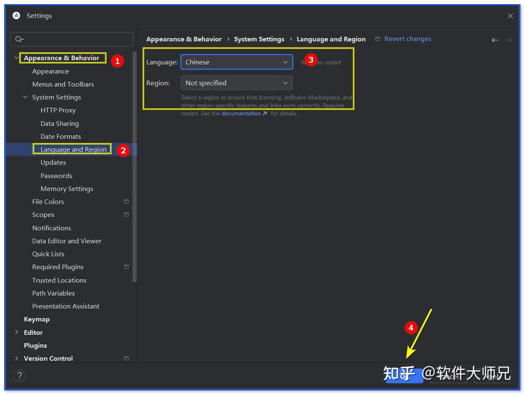Click the external link arrow after documentation
The width and height of the screenshot is (525, 395).
tap(265, 114)
